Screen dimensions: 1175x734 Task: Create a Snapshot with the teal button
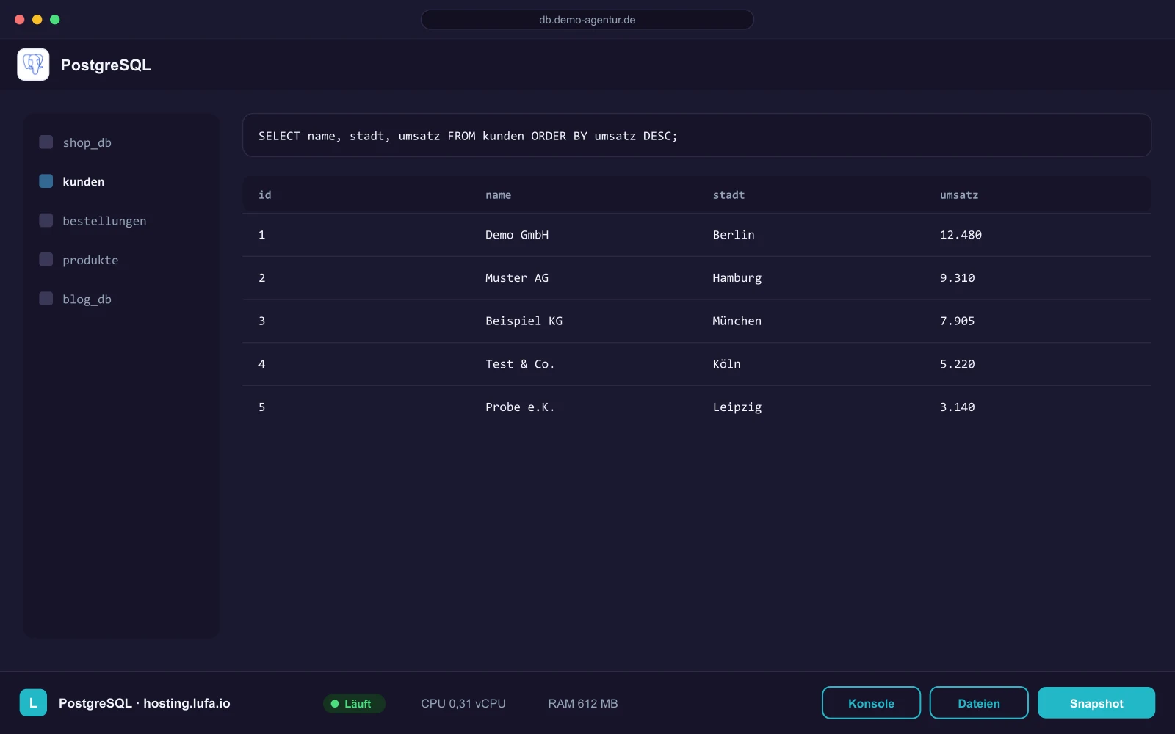tap(1096, 702)
